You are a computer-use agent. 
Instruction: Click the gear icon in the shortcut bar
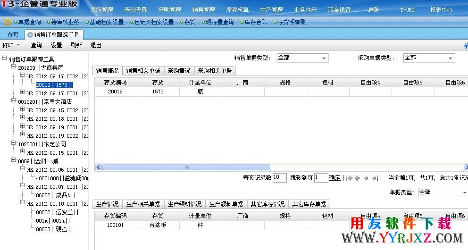[7, 22]
